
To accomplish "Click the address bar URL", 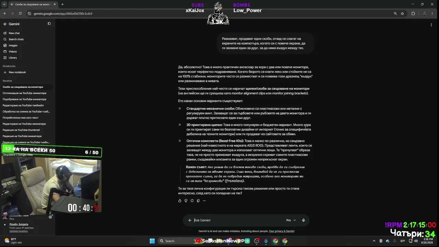I will (x=63, y=14).
